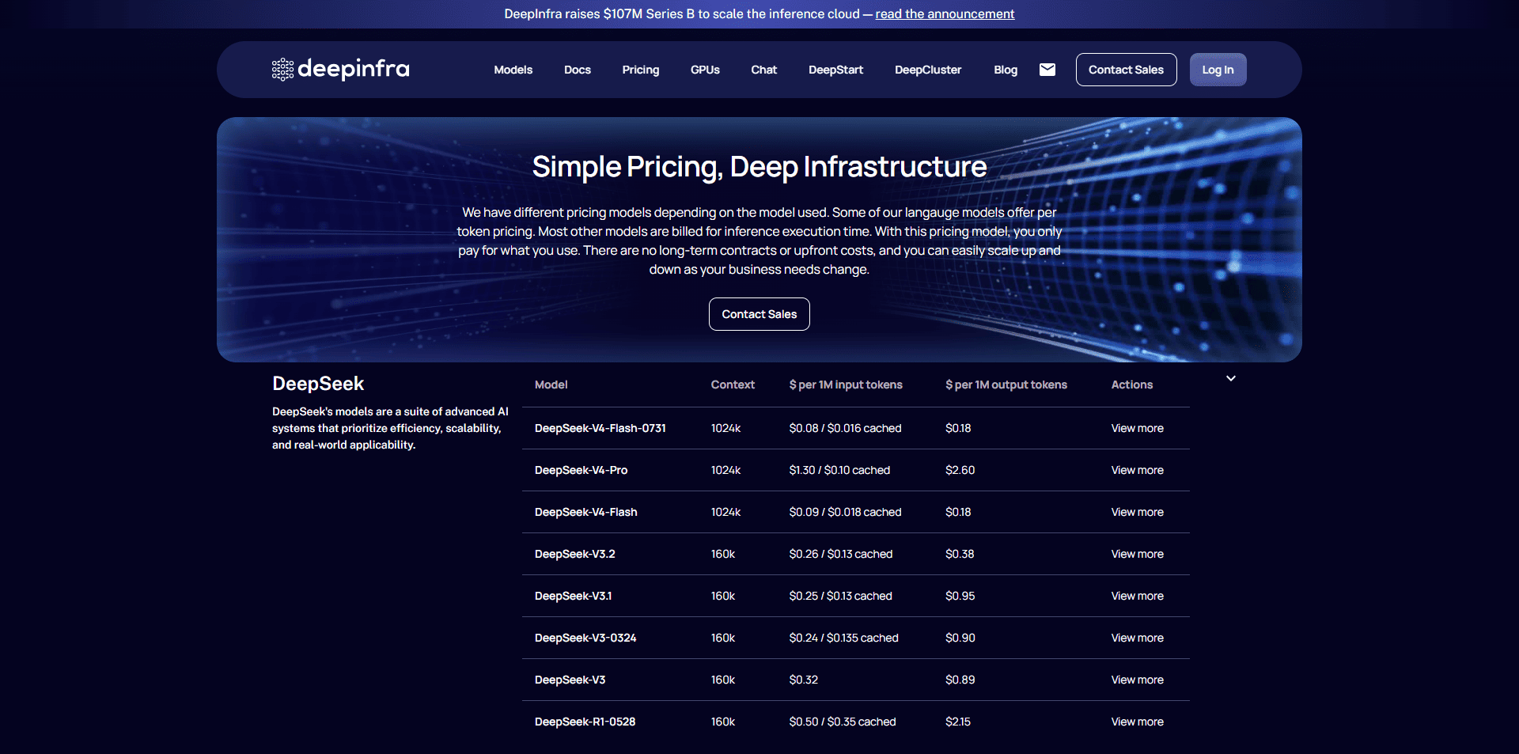Image resolution: width=1519 pixels, height=754 pixels.
Task: View more for DeepSeek-V4-Flash-0731
Action: coord(1138,428)
